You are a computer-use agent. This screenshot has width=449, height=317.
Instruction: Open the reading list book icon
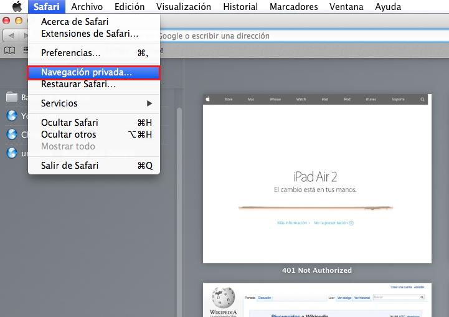(10, 50)
